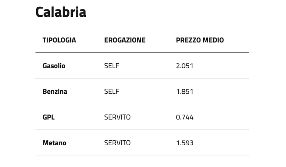Click the Calabria region heading
286x167 pixels.
coord(61,12)
